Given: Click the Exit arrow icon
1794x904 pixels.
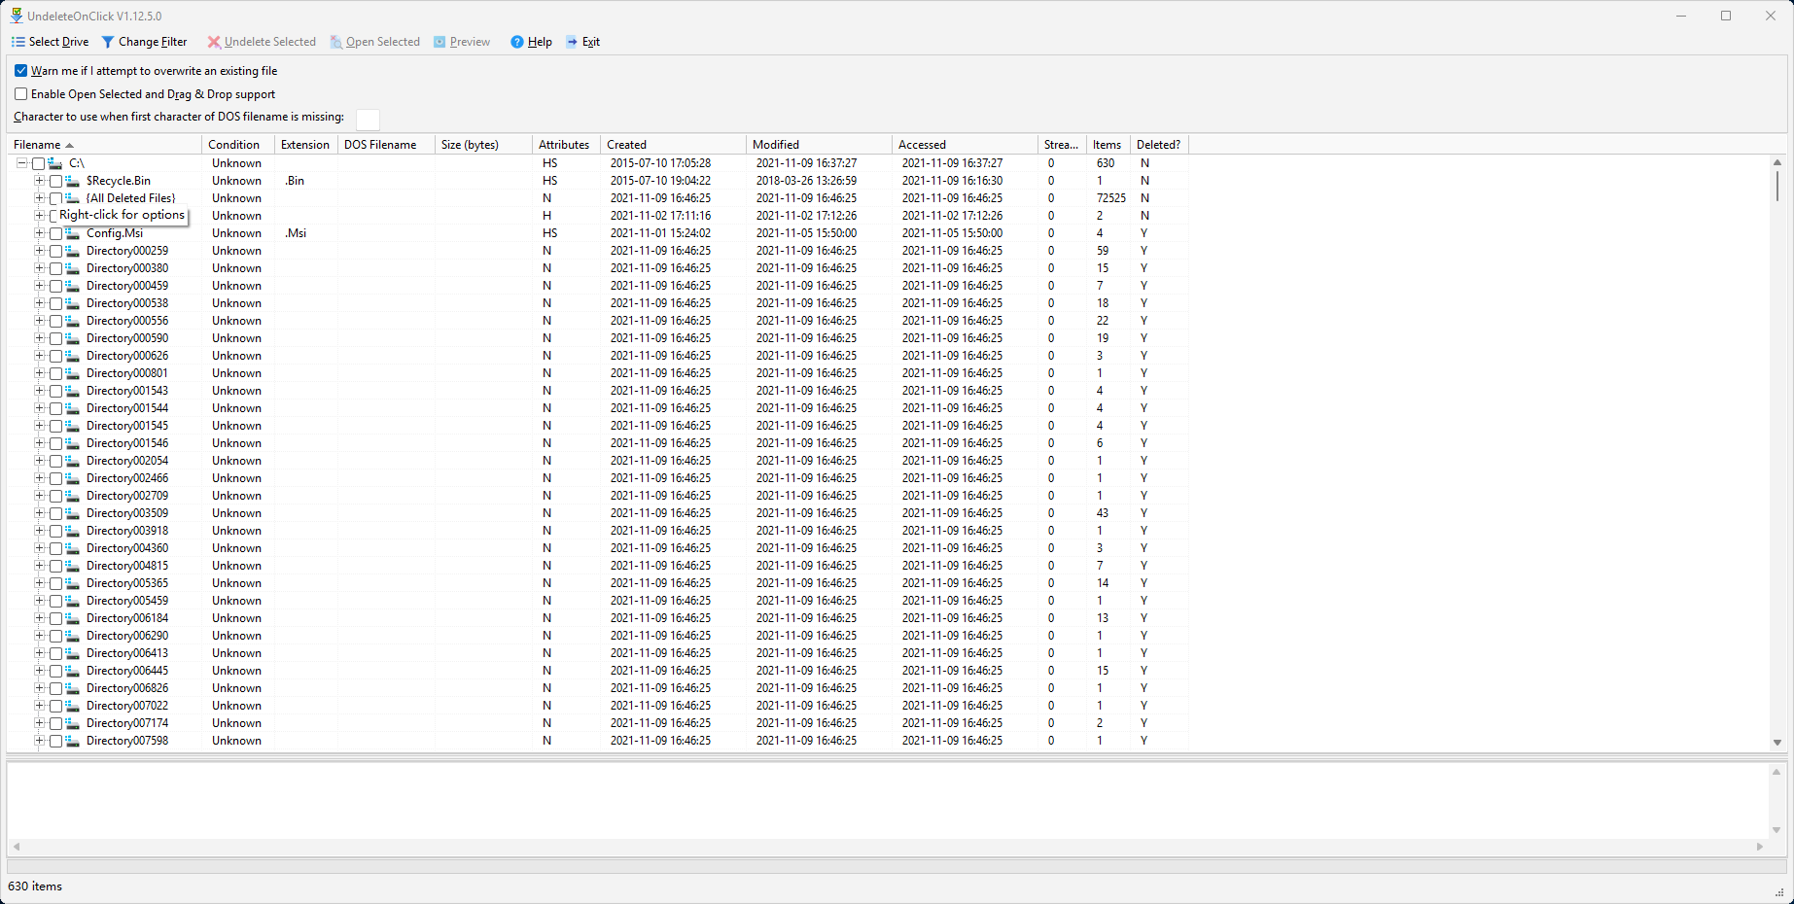Looking at the screenshot, I should tap(572, 42).
